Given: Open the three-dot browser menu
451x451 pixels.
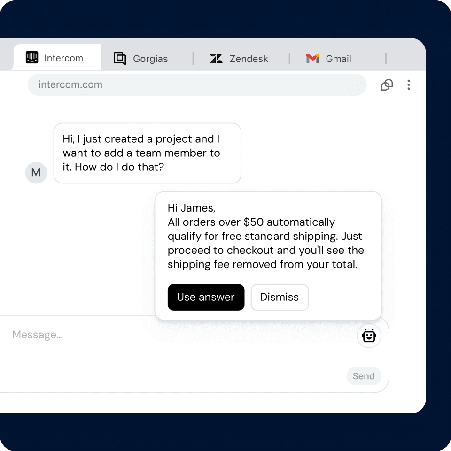Looking at the screenshot, I should pyautogui.click(x=409, y=85).
